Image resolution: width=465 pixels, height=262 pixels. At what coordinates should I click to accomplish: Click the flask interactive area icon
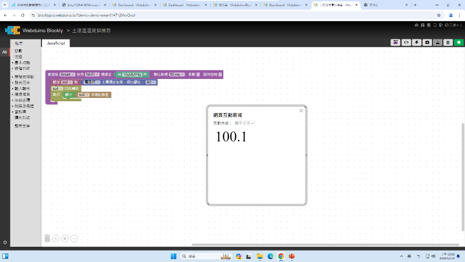point(438,42)
